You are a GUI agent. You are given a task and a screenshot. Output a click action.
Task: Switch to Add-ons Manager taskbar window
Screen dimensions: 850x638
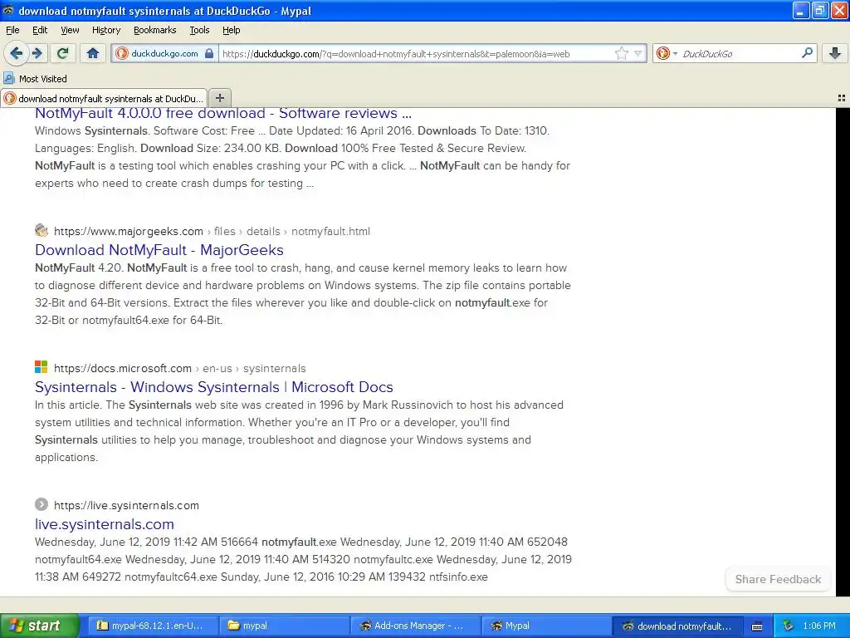pos(415,626)
